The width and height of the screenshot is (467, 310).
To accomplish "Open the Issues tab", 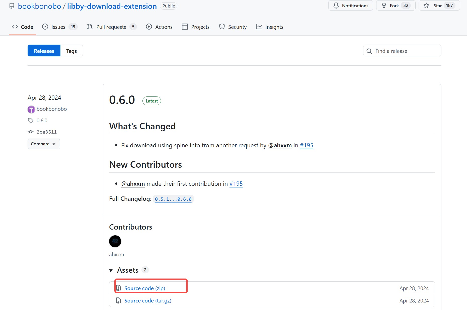I will click(x=58, y=27).
